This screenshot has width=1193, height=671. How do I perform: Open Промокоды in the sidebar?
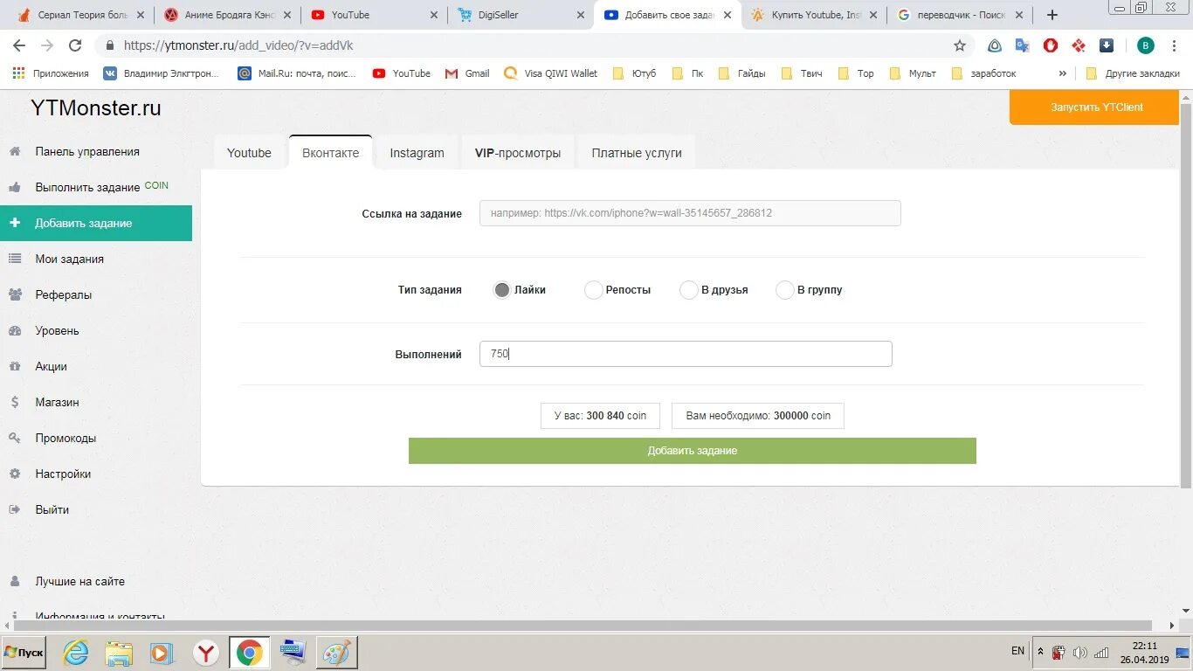tap(66, 438)
